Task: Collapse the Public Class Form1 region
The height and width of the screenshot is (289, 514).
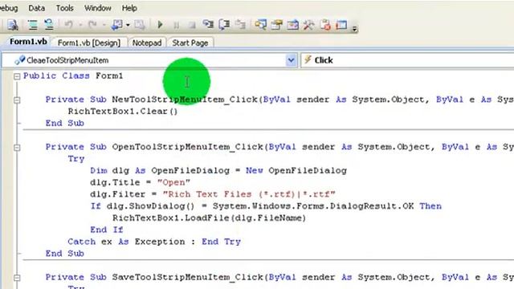Action: point(17,76)
